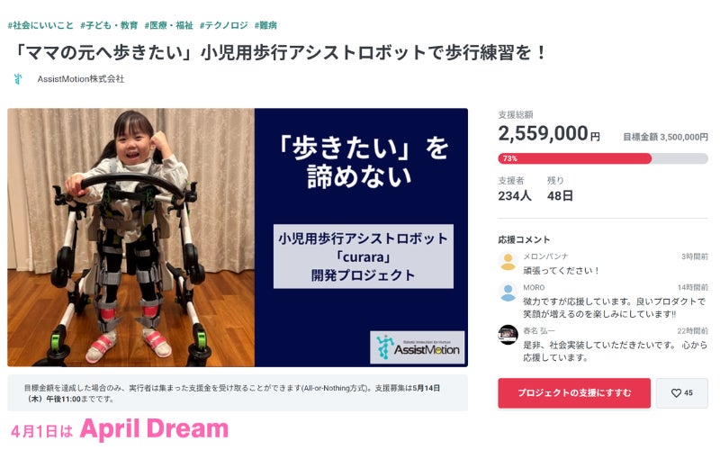This screenshot has height=450, width=720.
Task: Open the April Dream banner text
Action: [120, 429]
